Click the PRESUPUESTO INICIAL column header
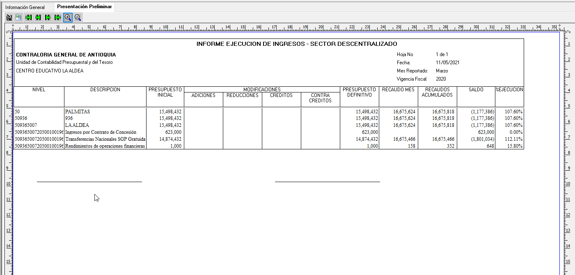 (165, 92)
